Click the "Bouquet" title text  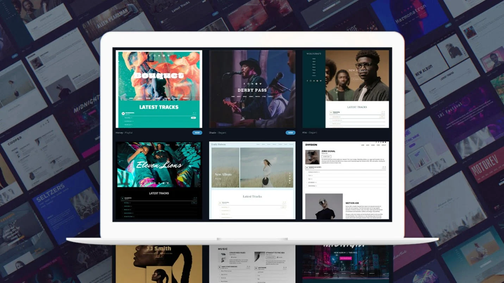(159, 76)
